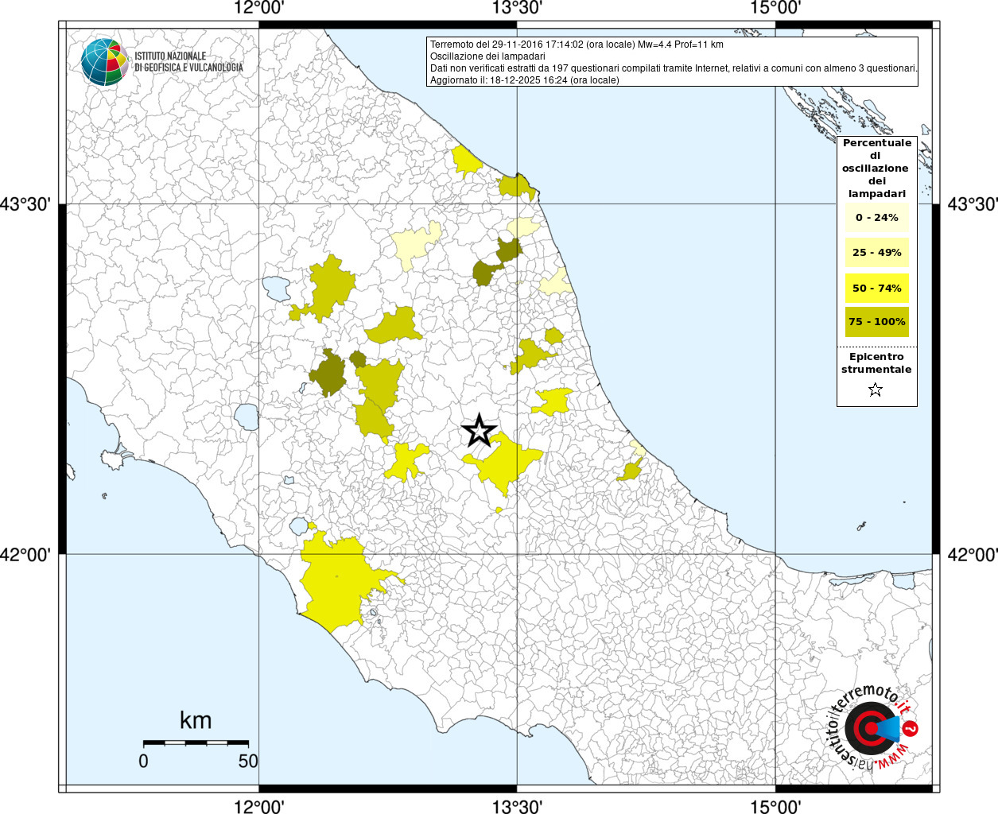Click the 'Epicentro strumentale' legend label
Image resolution: width=998 pixels, height=814 pixels.
[x=876, y=363]
